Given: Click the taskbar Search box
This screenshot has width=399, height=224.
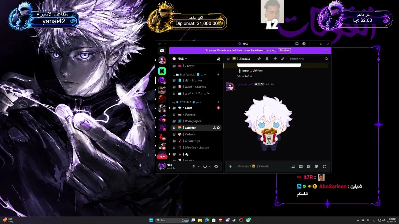Looking at the screenshot, I should tap(172, 220).
